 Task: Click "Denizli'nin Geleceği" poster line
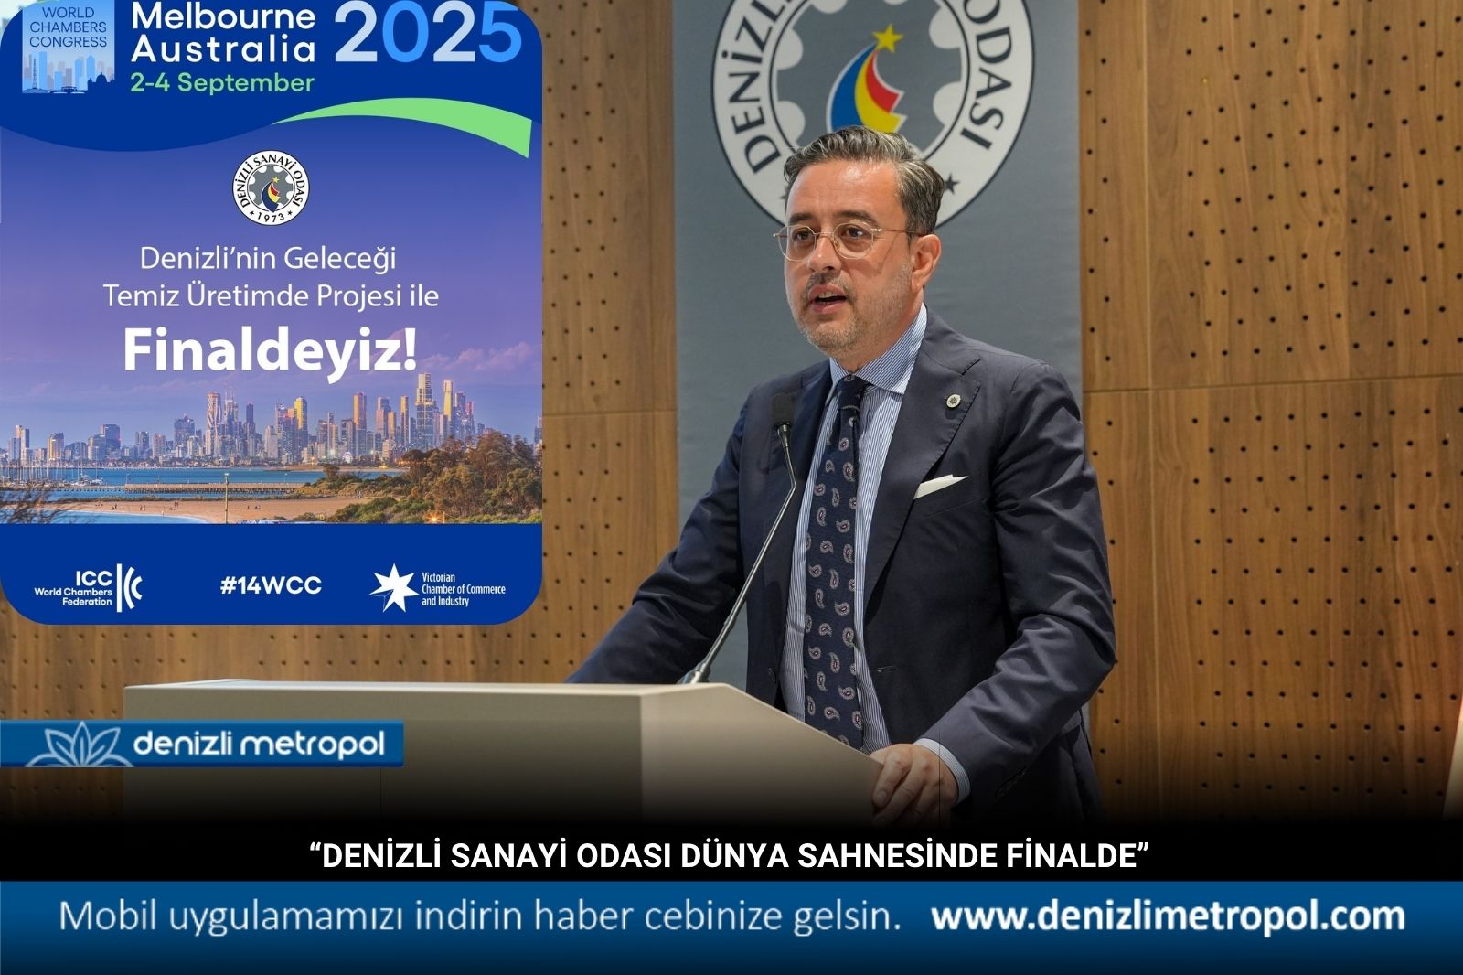click(268, 258)
